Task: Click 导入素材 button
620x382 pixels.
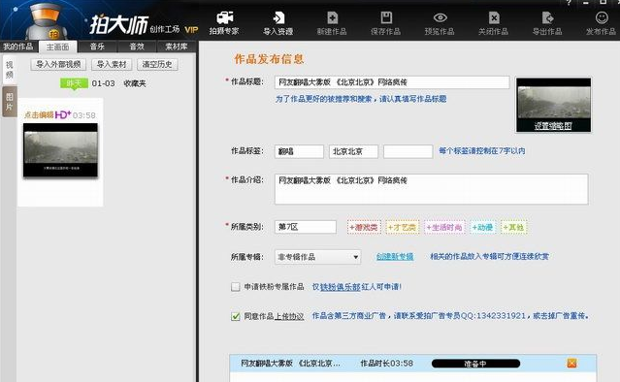Action: click(x=112, y=64)
